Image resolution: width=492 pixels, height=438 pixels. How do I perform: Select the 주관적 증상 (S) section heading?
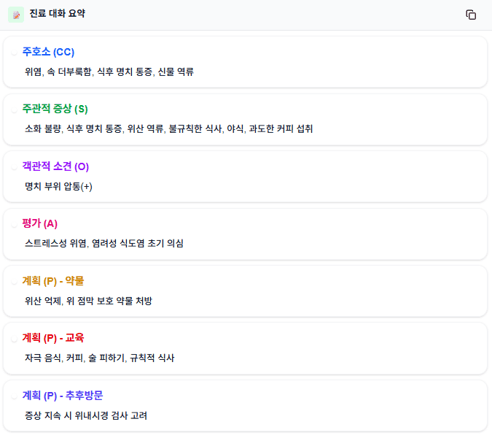55,109
